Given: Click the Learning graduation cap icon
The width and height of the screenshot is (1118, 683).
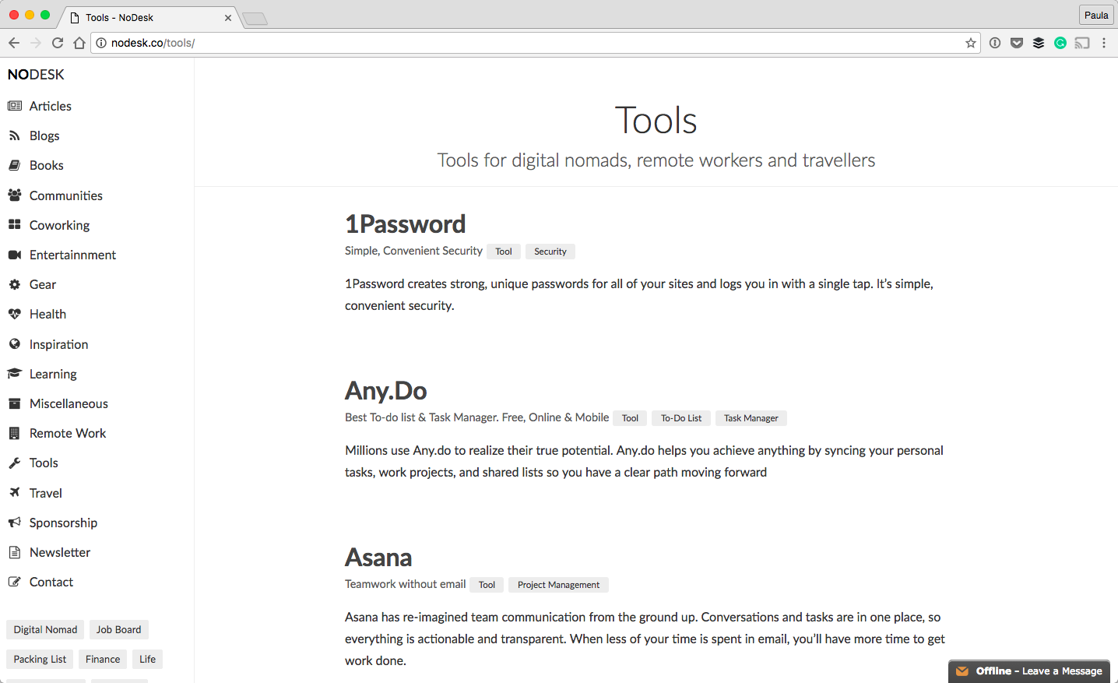Looking at the screenshot, I should tap(14, 374).
